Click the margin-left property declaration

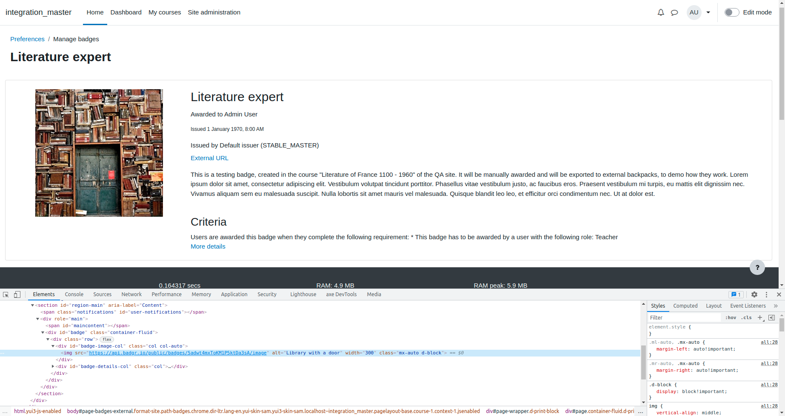[696, 349]
